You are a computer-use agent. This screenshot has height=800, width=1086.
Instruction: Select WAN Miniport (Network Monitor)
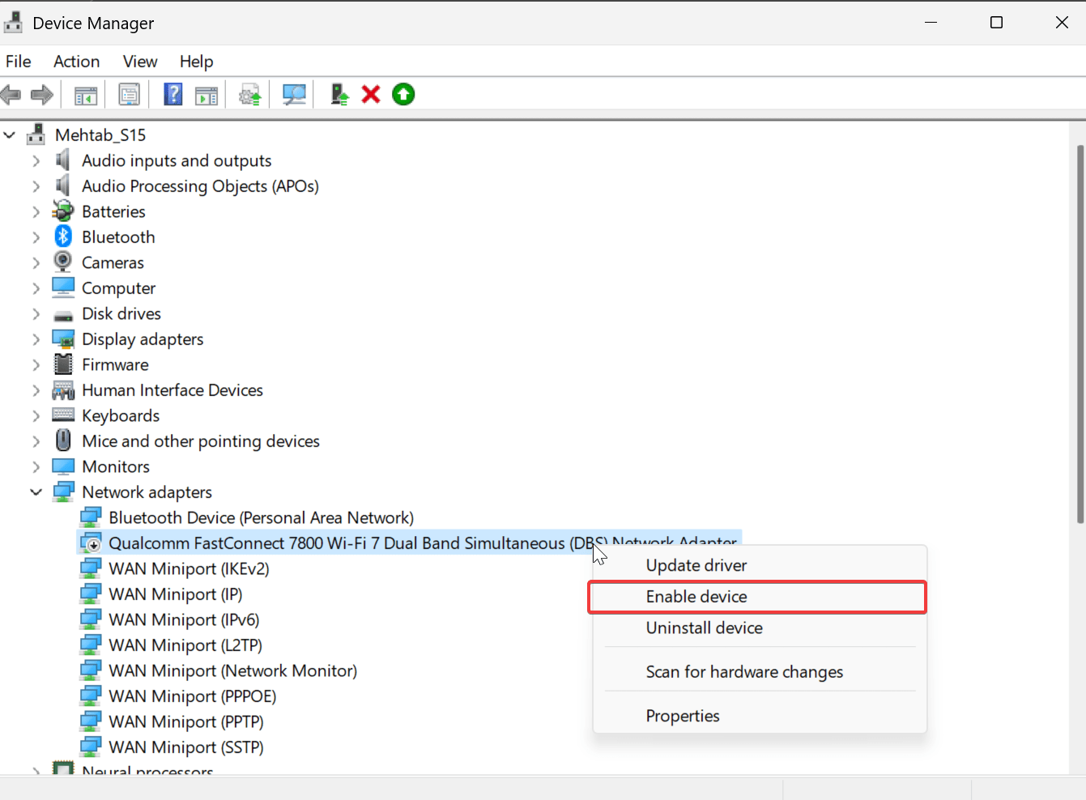pos(232,670)
